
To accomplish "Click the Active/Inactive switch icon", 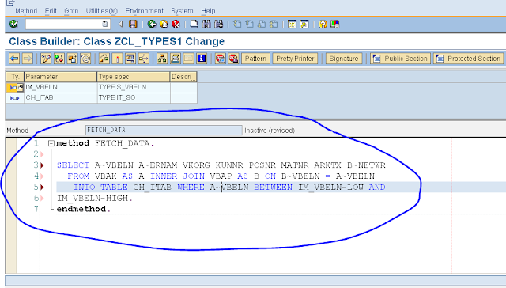I will click(59, 59).
